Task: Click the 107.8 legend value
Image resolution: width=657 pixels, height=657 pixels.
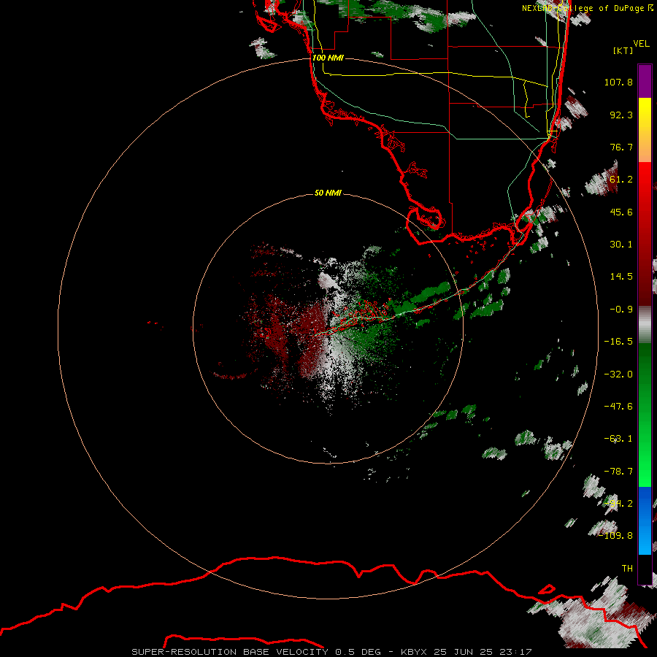Action: [x=618, y=82]
